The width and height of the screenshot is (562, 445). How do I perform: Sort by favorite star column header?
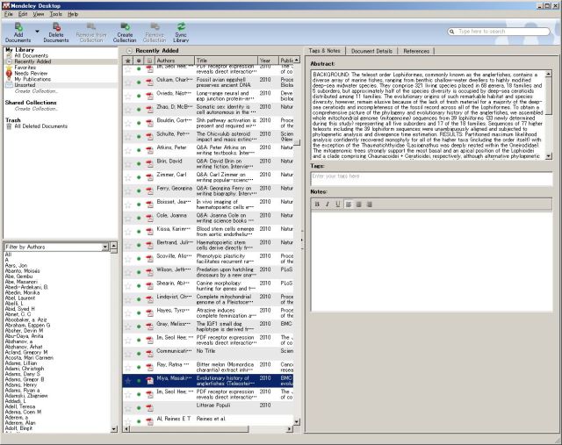click(x=127, y=61)
